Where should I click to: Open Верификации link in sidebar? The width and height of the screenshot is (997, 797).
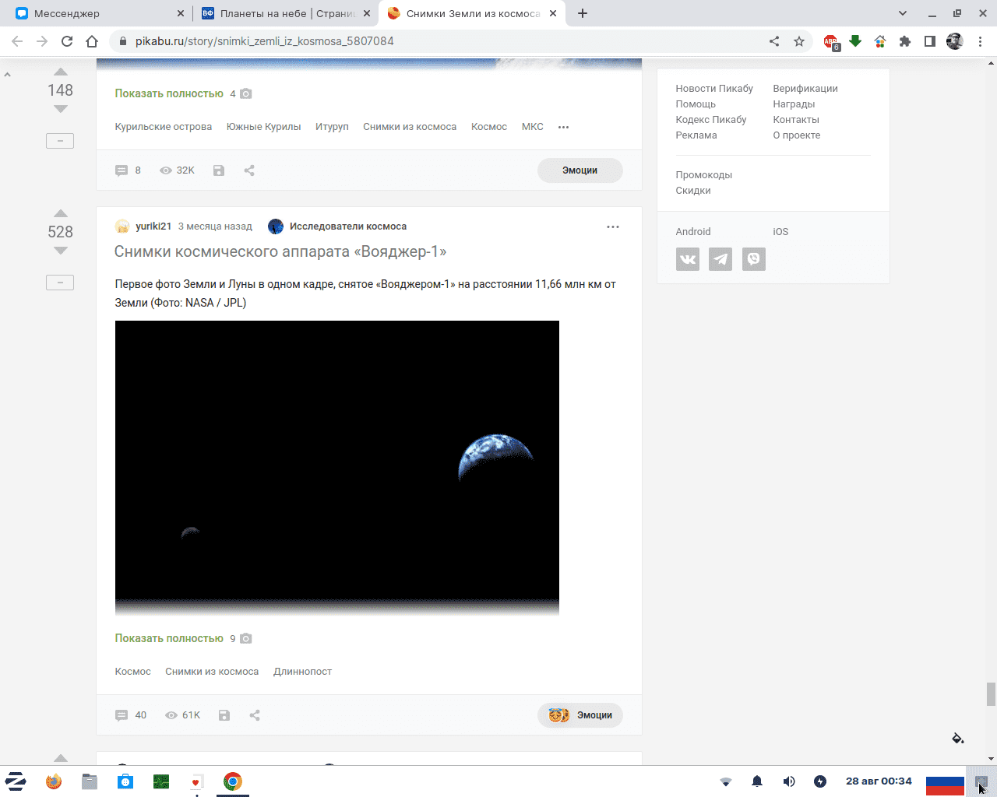point(805,89)
